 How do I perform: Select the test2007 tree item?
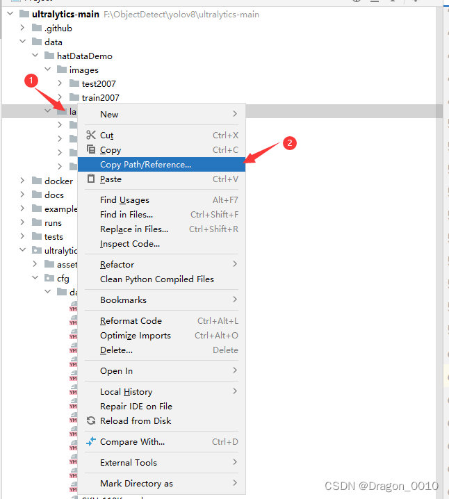(99, 83)
